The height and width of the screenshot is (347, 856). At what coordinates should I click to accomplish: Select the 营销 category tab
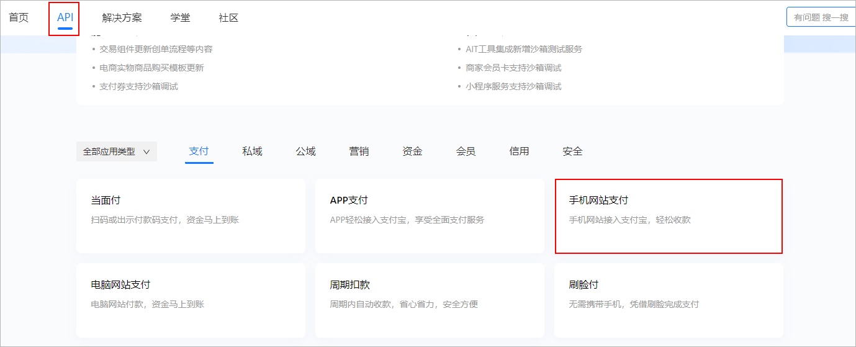coord(359,151)
